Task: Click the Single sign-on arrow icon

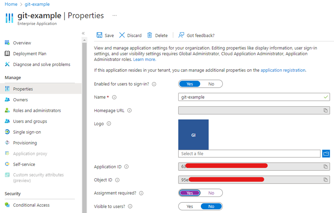Action: coord(7,132)
